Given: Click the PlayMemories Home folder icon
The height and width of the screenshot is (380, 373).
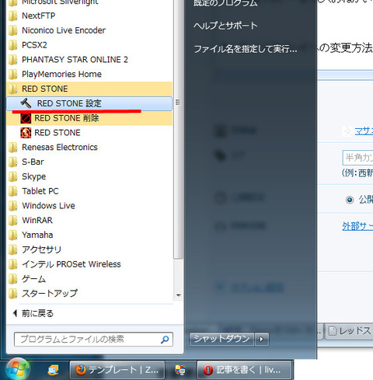Looking at the screenshot, I should tap(12, 75).
